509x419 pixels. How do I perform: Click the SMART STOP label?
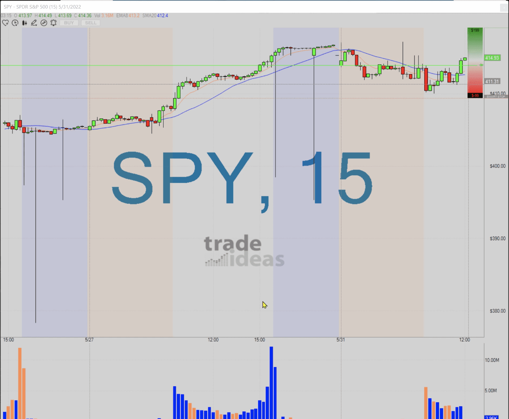496,97
